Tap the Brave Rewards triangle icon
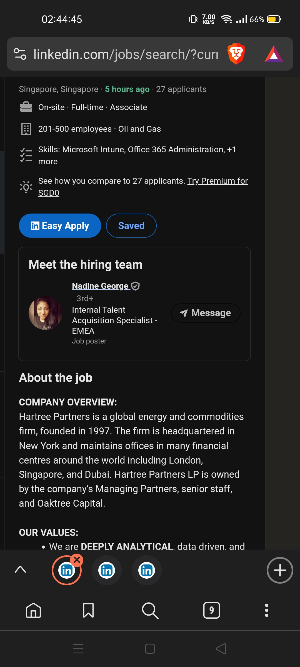Image resolution: width=300 pixels, height=667 pixels. pyautogui.click(x=274, y=54)
